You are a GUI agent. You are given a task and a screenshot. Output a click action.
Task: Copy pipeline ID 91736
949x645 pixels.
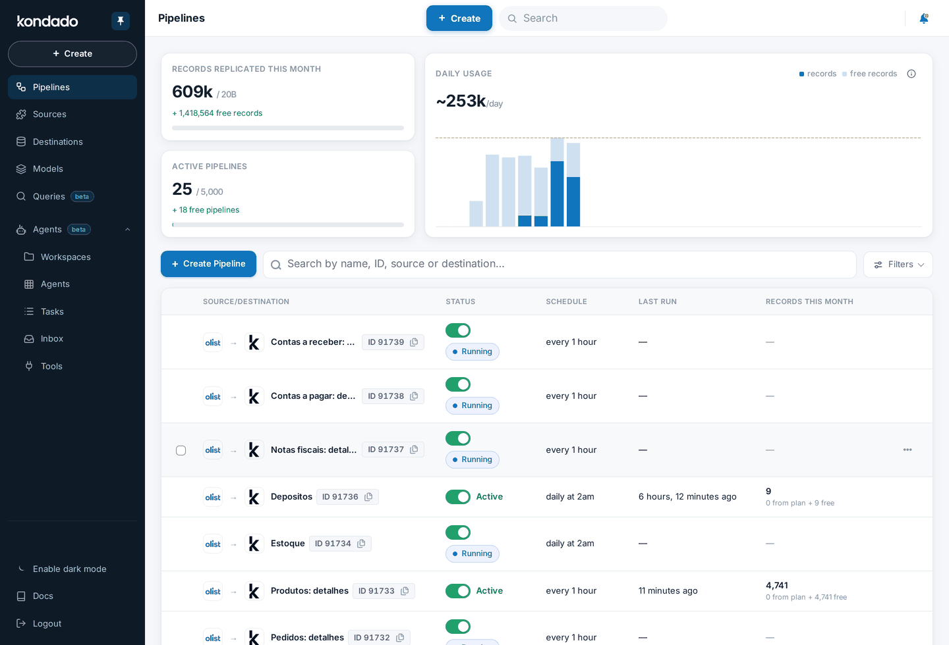[x=368, y=497]
